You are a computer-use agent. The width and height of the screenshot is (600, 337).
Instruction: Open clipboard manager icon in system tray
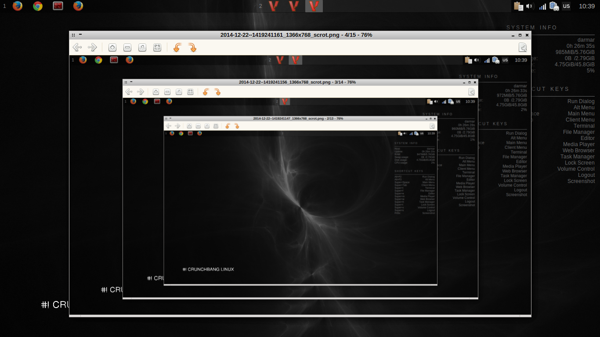coord(519,6)
